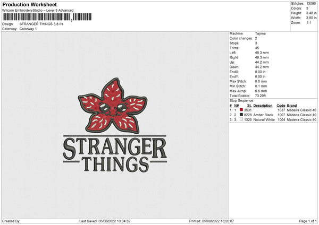Click the Height value 3.48 in
Screen dimensions: 319x225
pos(311,13)
